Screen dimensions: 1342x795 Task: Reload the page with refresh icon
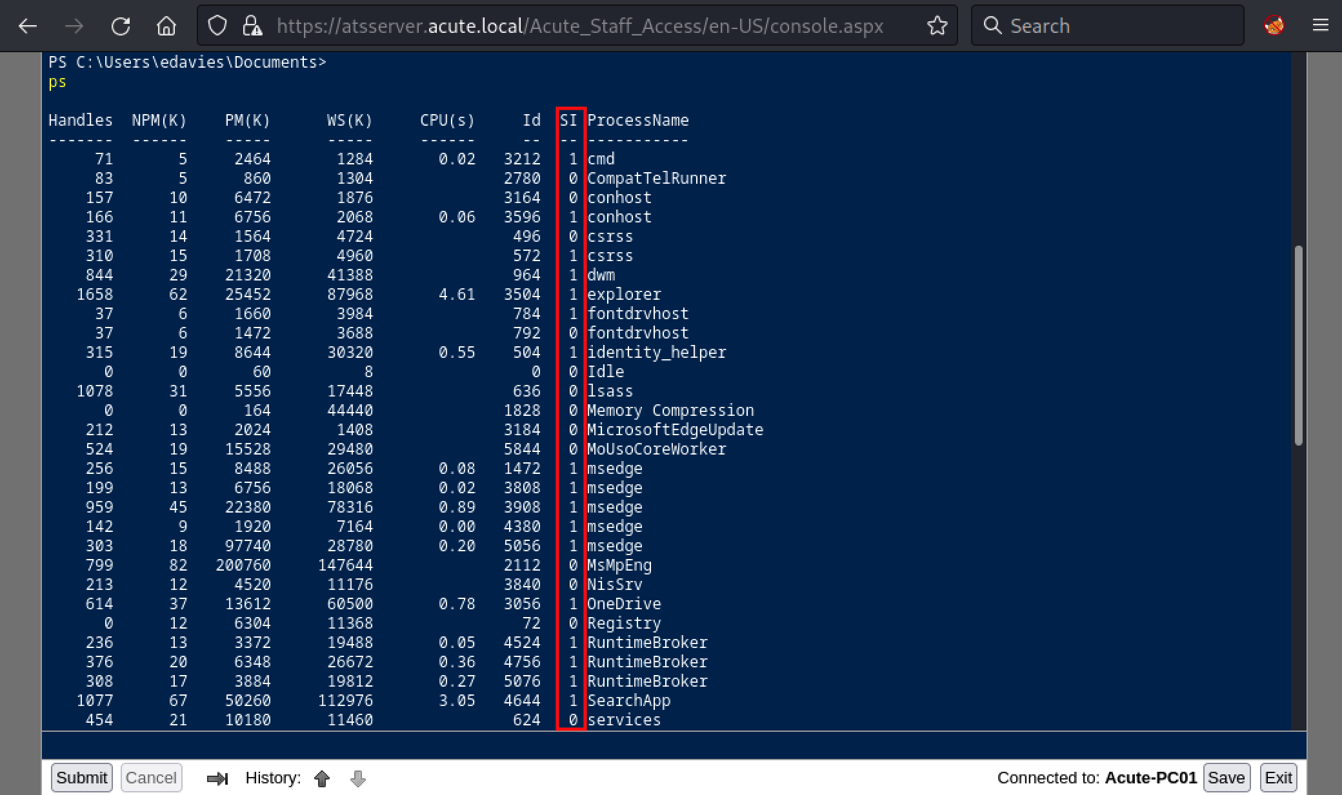121,26
